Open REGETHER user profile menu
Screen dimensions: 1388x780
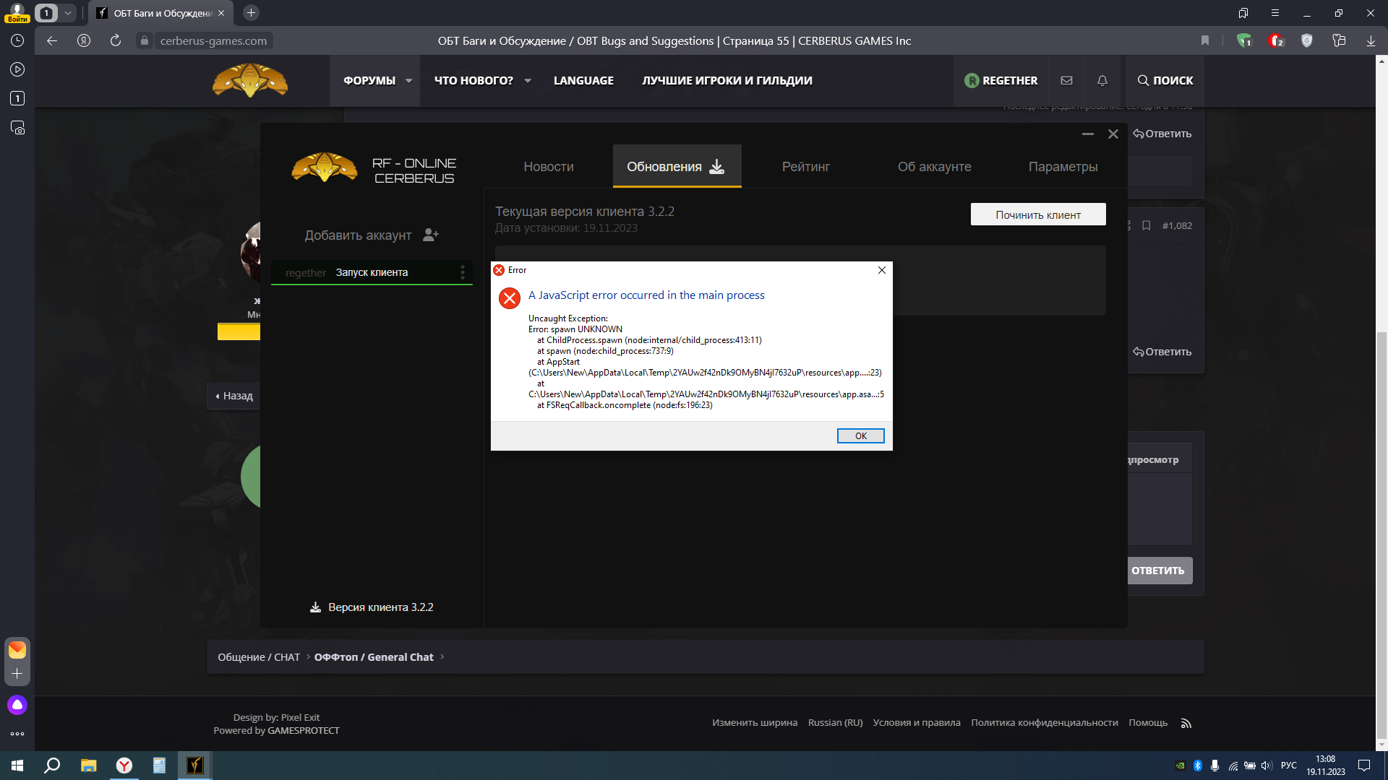(x=1001, y=81)
